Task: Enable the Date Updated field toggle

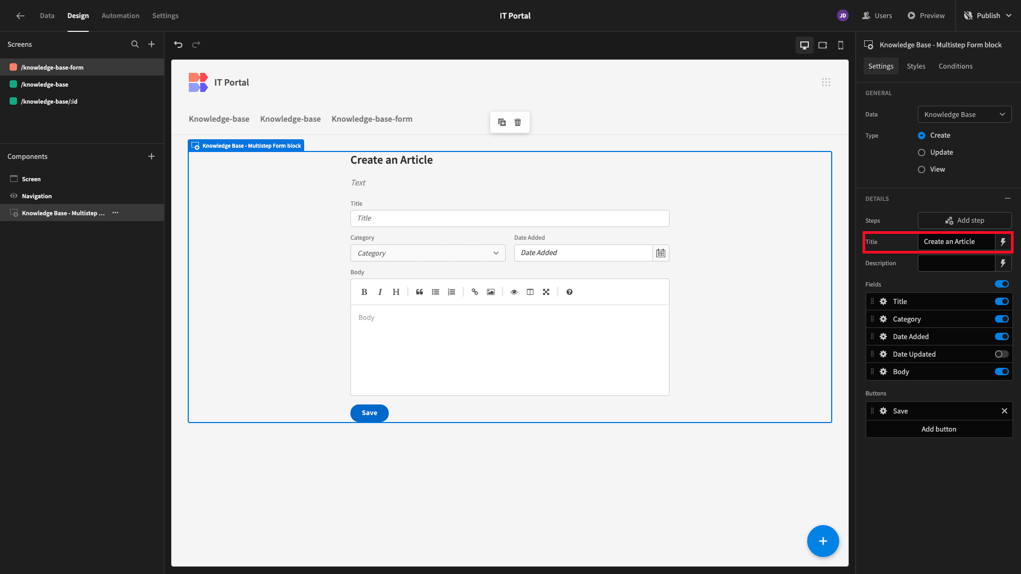Action: (1002, 354)
